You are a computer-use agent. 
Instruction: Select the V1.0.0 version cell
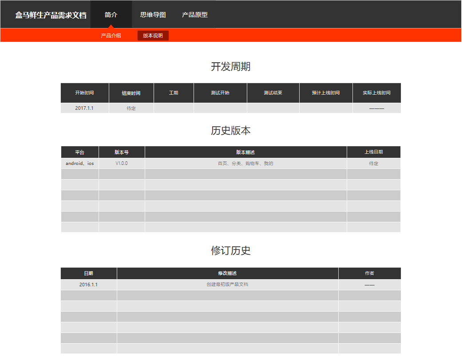click(x=122, y=163)
